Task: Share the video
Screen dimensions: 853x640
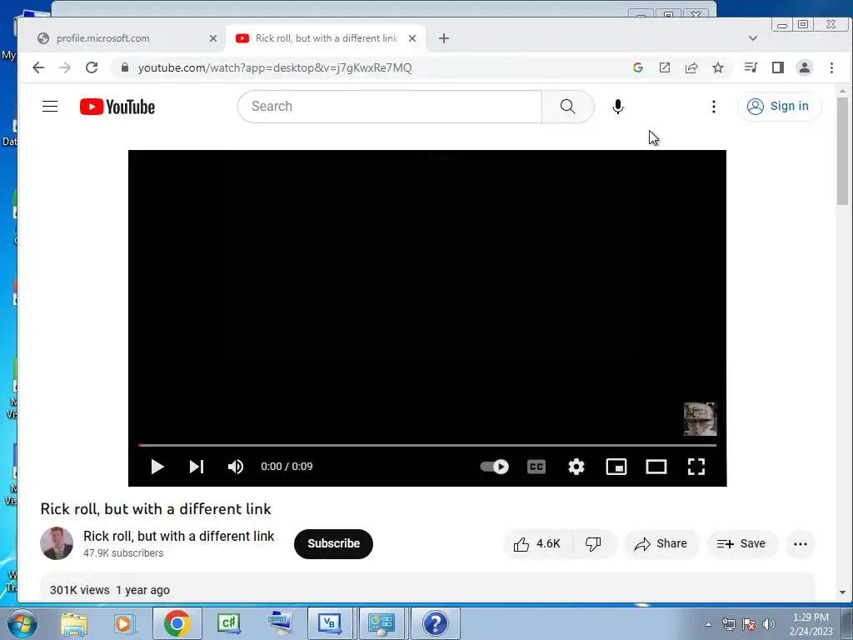Action: (x=661, y=543)
